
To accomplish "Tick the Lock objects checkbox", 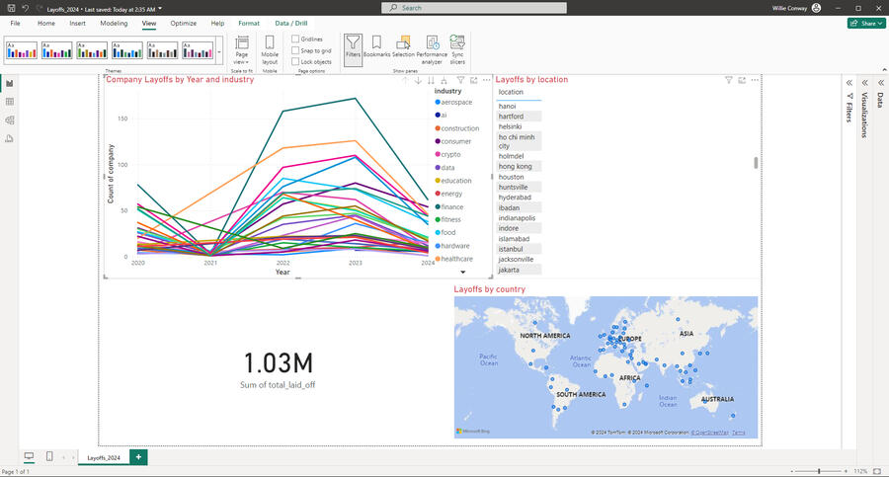I will (x=295, y=61).
